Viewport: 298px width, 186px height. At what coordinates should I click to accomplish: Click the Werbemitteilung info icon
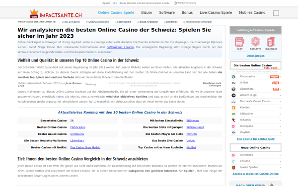pos(175,3)
